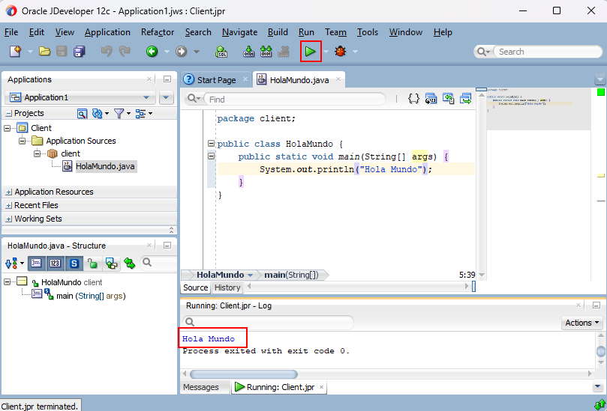
Task: Click the main(String[]) breadcrumb
Action: tap(291, 275)
